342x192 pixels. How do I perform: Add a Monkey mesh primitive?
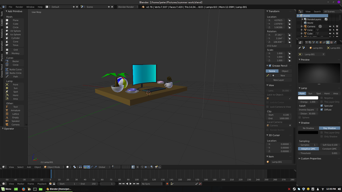[x=15, y=53]
